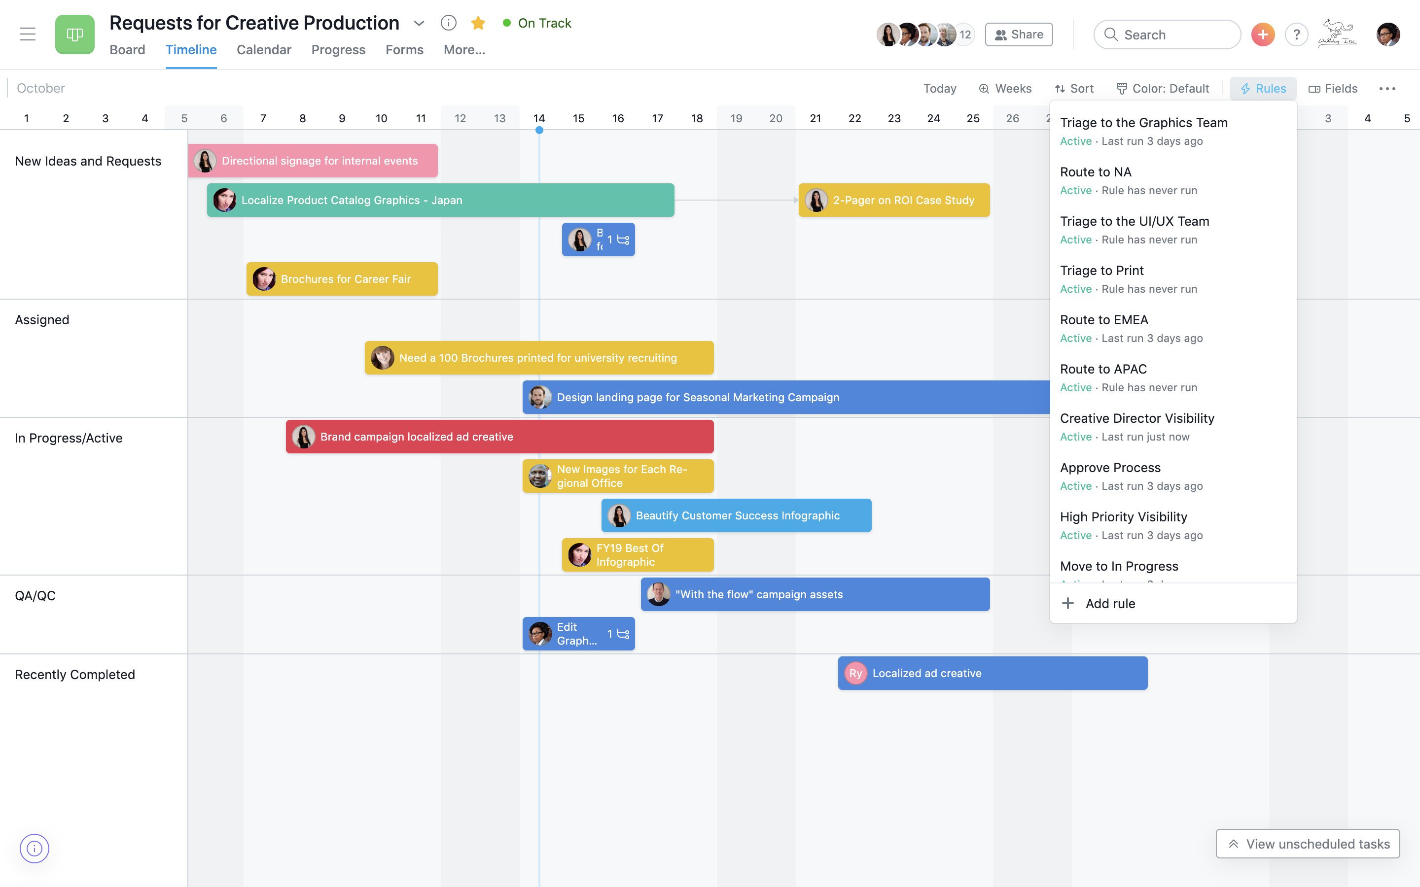Click the Timeline view icon
The height and width of the screenshot is (887, 1420).
190,49
